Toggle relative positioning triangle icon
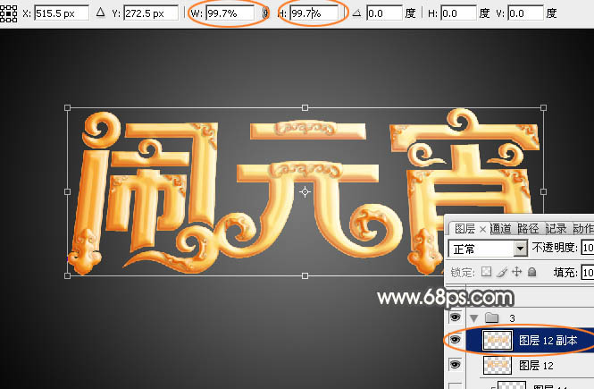 100,13
